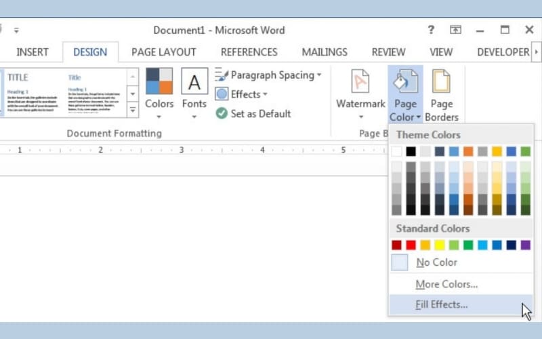
Task: Customize Quick Access Toolbar arrow
Action: tap(16, 31)
